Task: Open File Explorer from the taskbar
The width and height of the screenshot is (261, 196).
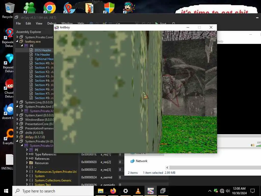Action: [x=100, y=191]
